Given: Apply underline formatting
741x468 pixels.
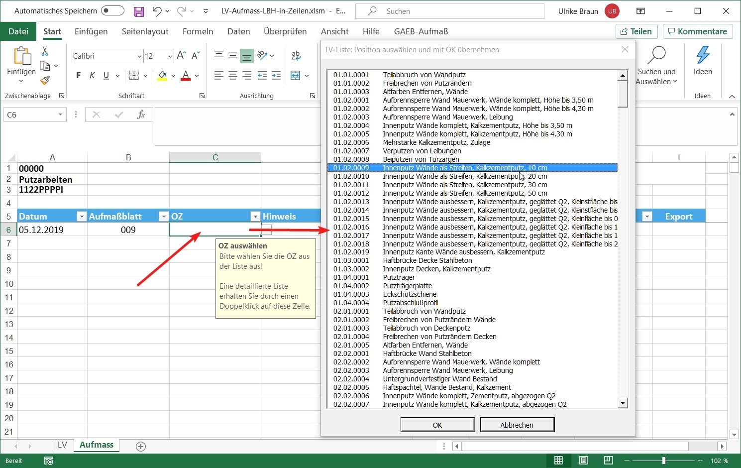Looking at the screenshot, I should coord(105,75).
